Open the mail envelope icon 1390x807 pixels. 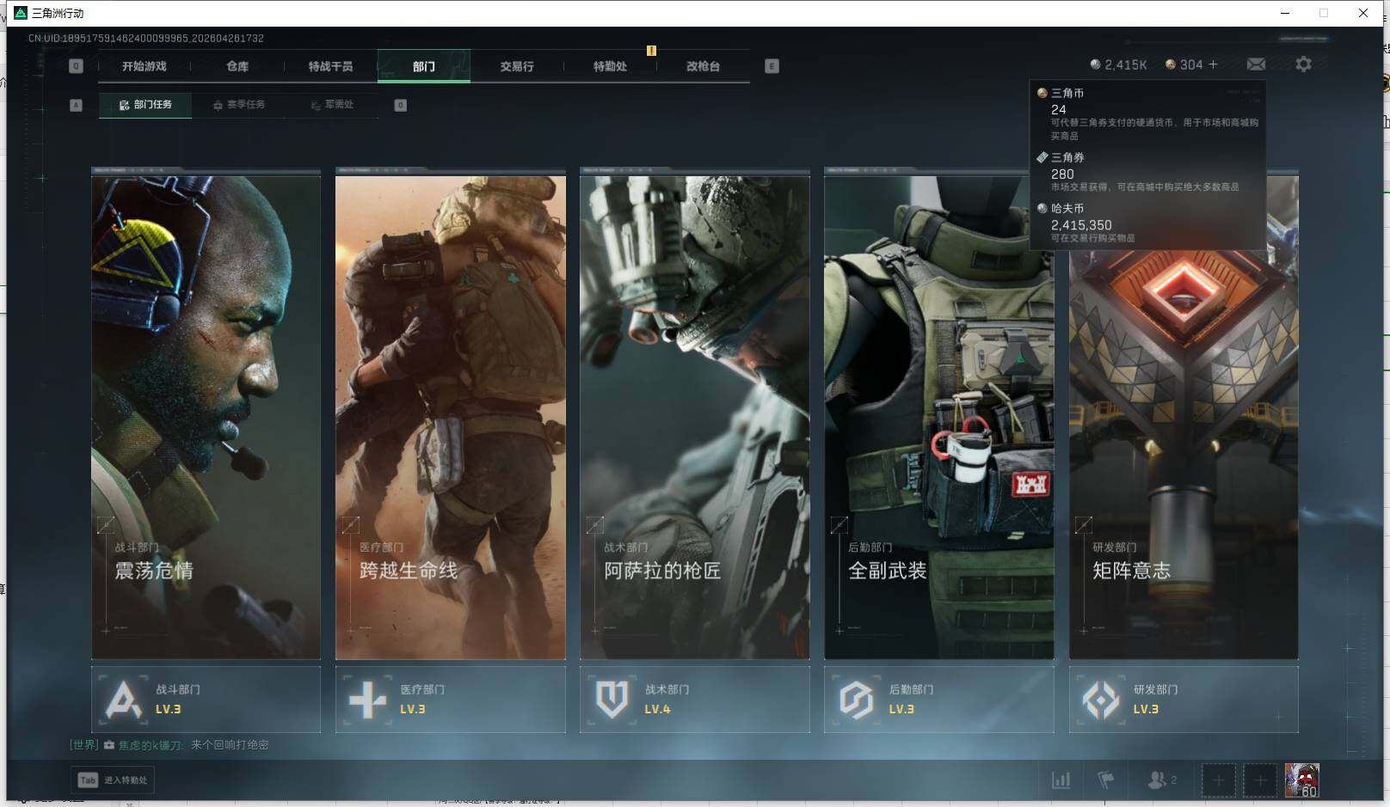coord(1256,64)
